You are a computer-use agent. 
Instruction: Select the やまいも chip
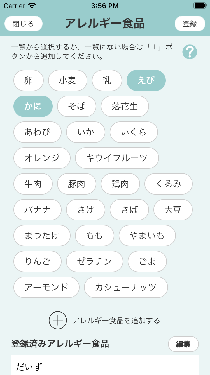tap(147, 236)
